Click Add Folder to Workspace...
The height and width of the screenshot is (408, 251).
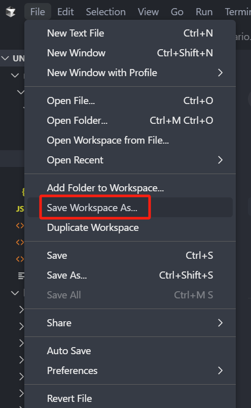point(130,188)
